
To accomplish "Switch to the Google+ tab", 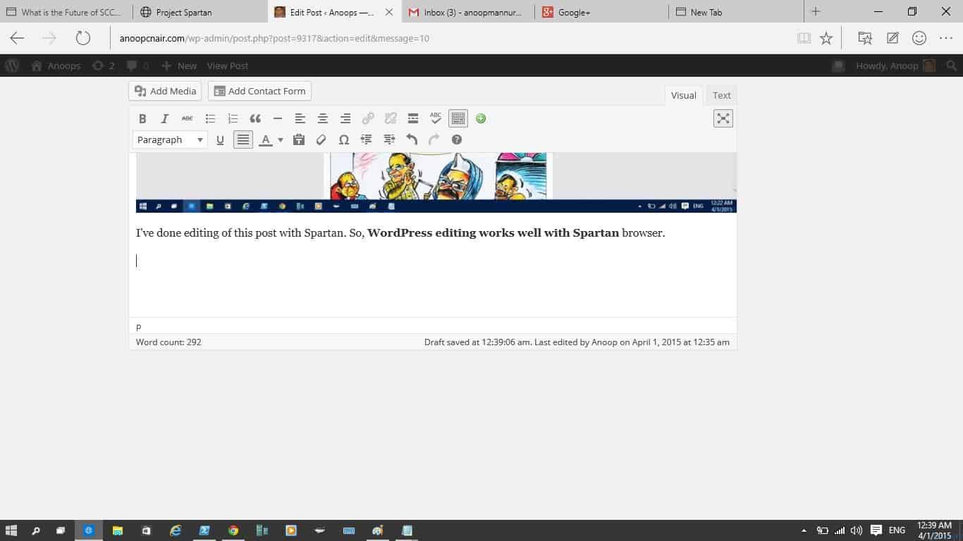I will [x=602, y=12].
